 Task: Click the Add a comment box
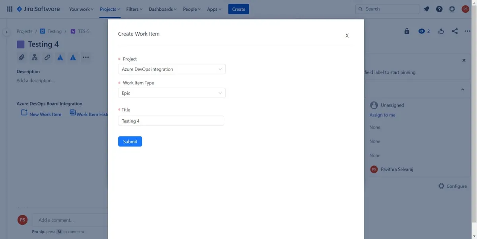click(x=70, y=220)
